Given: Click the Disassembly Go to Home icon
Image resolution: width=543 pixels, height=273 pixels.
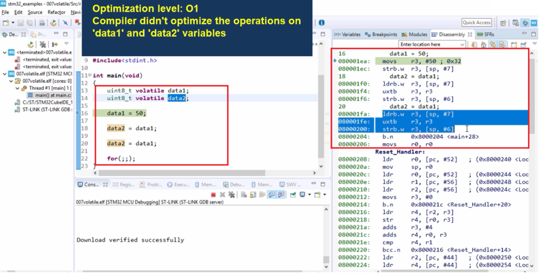Looking at the screenshot, I should 484,45.
